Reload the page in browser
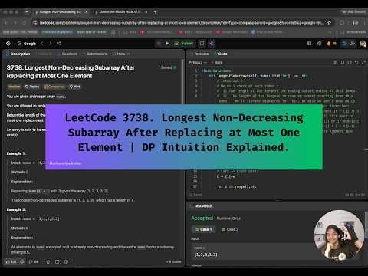 coord(24,23)
